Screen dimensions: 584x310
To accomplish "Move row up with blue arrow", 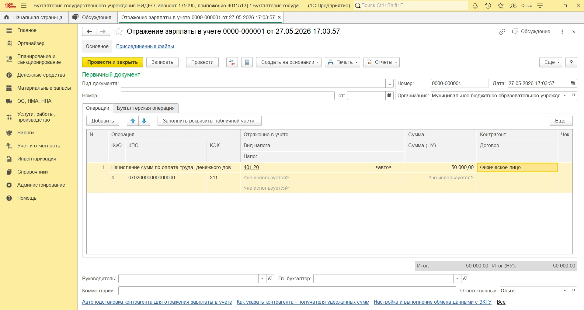I will 133,121.
